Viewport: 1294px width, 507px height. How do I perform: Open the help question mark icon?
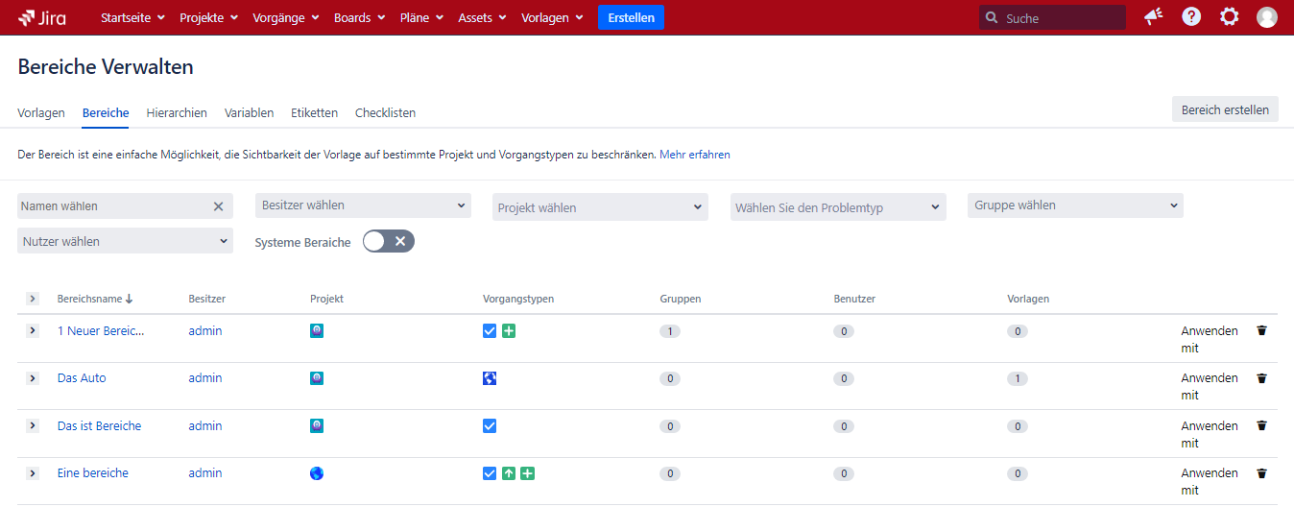[x=1191, y=17]
